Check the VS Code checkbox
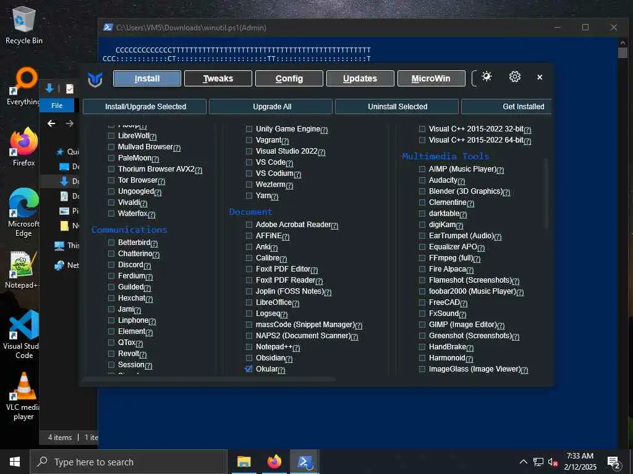 249,162
